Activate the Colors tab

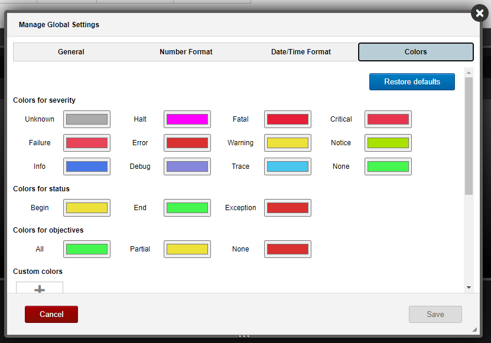coord(415,52)
